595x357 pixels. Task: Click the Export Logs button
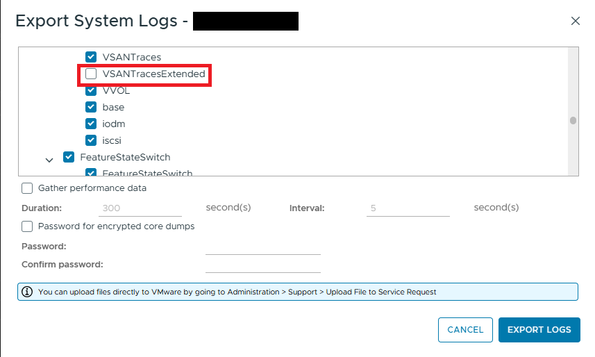[539, 330]
